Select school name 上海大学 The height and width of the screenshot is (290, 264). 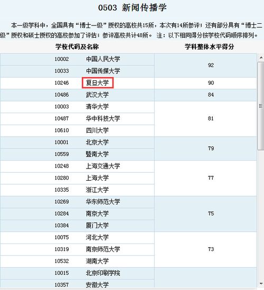97,177
